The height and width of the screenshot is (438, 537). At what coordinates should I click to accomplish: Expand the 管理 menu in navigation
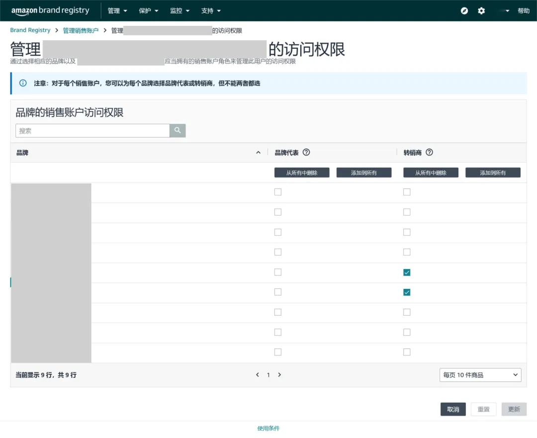pos(118,11)
